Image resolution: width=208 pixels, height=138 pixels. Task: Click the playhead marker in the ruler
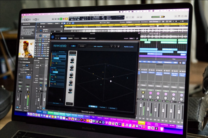(x=158, y=26)
